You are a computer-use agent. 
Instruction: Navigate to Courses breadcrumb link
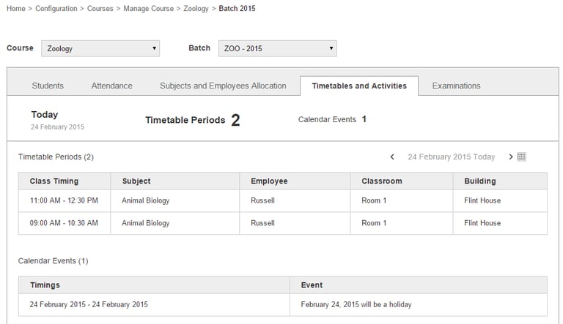(x=100, y=9)
